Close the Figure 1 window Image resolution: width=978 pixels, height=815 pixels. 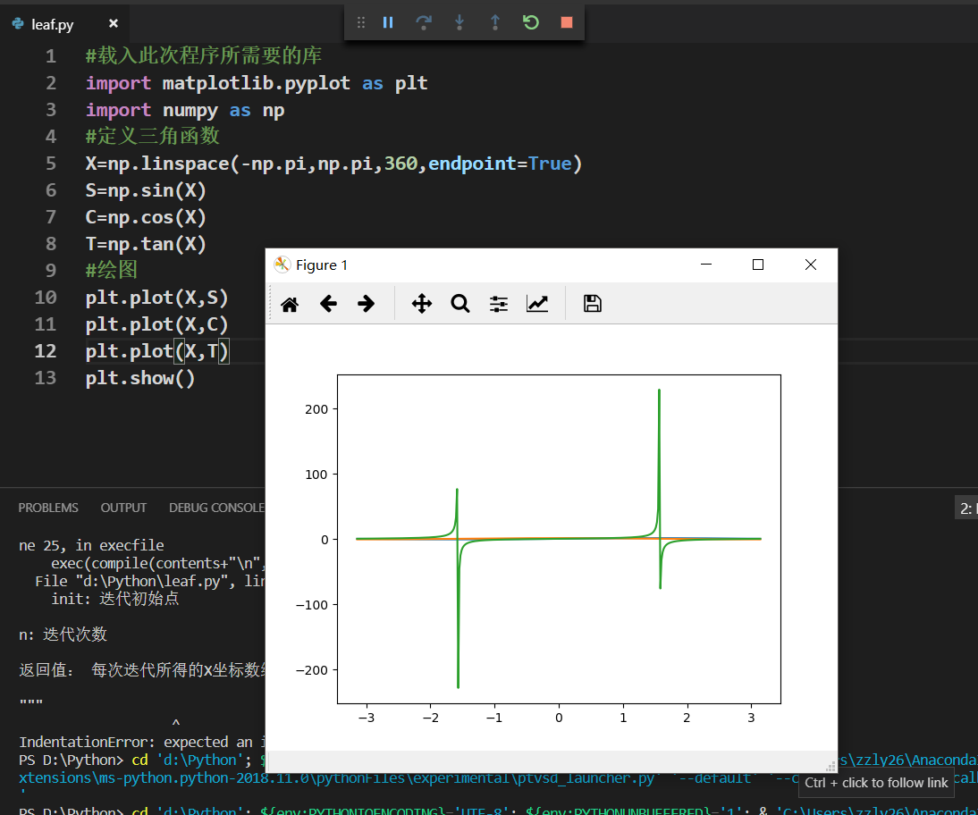[810, 265]
